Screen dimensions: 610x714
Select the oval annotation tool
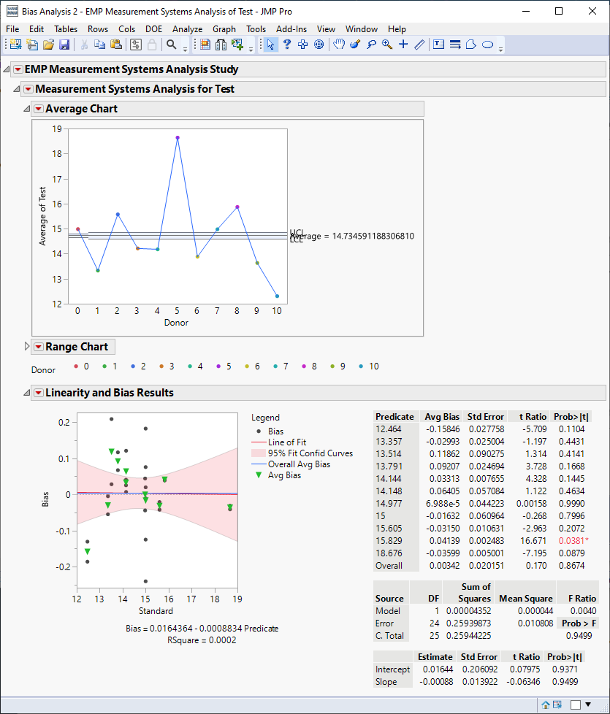487,45
